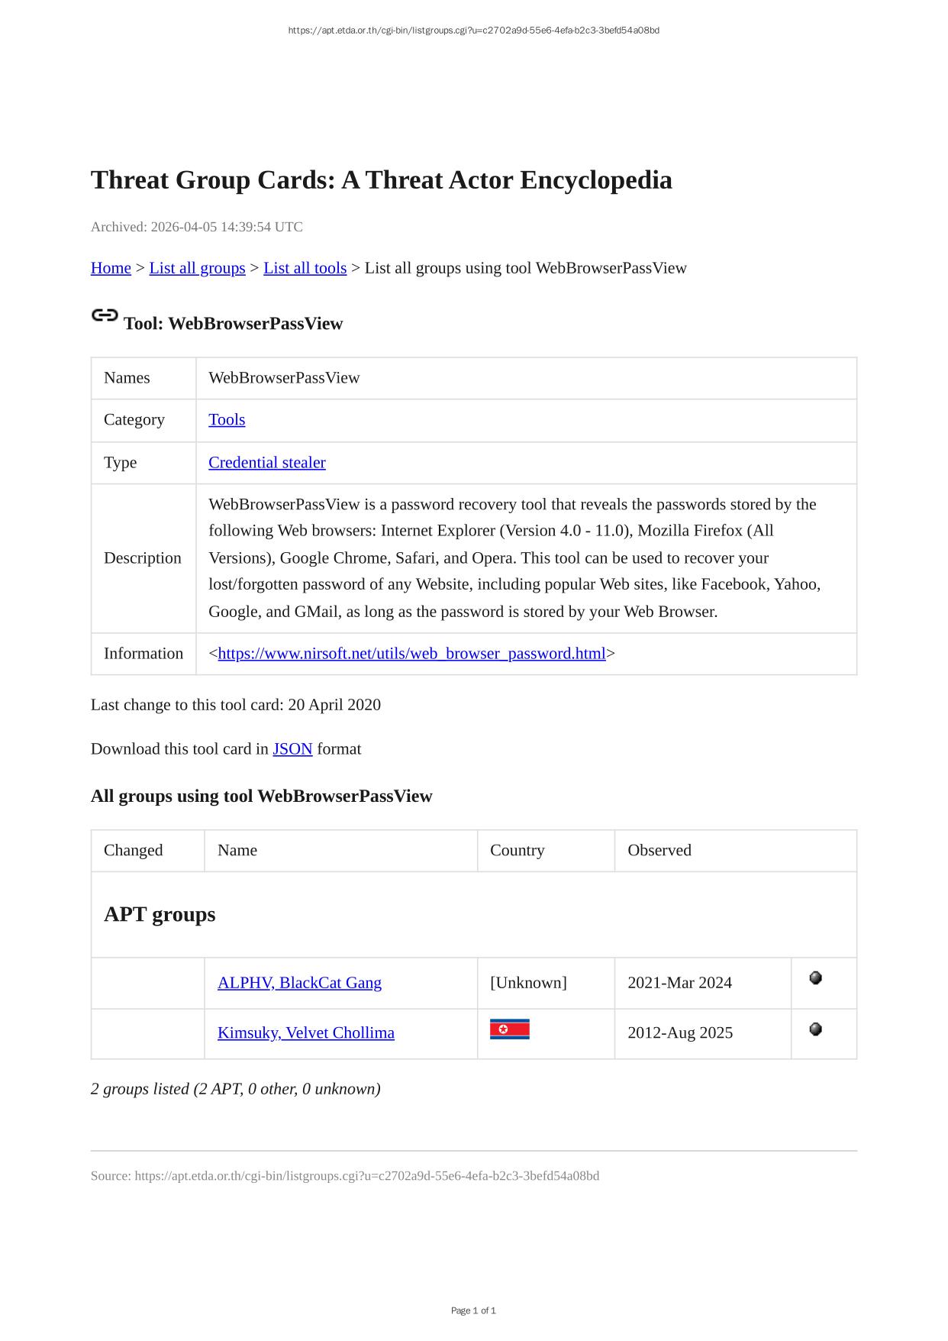This screenshot has width=948, height=1341.
Task: Visit the nirsoft.net information URL
Action: click(411, 654)
